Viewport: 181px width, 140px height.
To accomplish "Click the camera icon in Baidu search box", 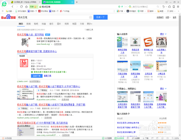I will pos(90,17).
